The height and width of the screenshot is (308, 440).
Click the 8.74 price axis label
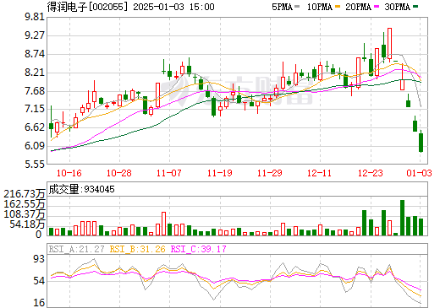[35, 54]
